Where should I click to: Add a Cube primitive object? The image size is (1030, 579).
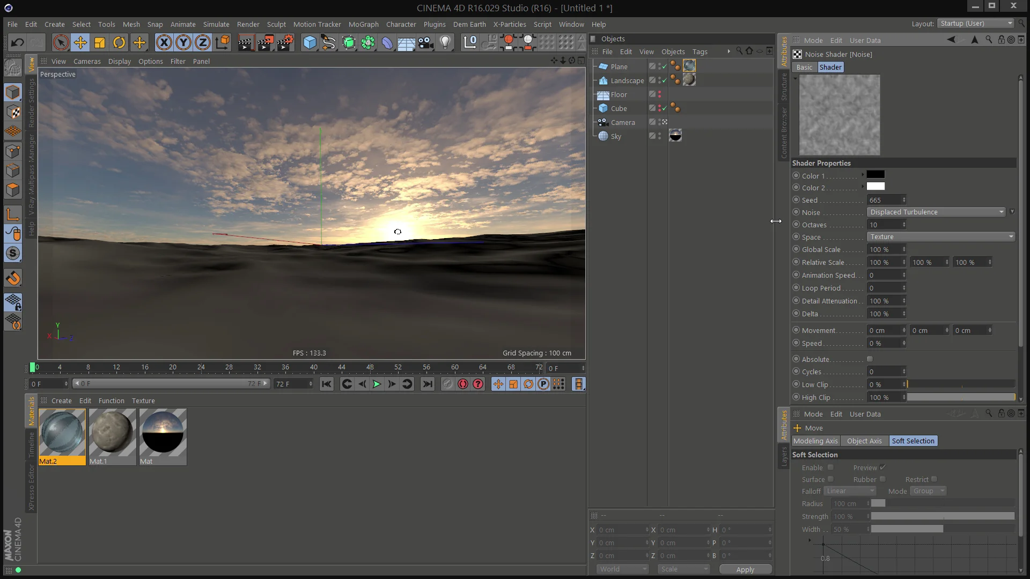(310, 42)
